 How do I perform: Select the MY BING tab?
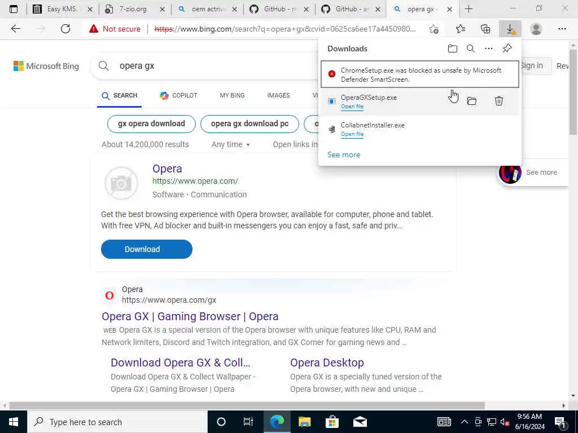[232, 95]
